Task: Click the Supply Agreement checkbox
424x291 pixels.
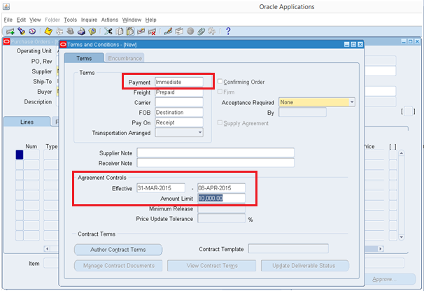Action: coord(220,123)
